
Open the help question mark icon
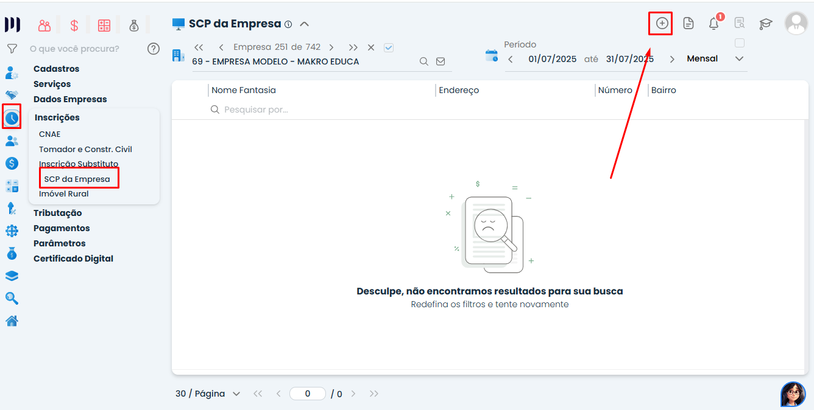click(154, 49)
